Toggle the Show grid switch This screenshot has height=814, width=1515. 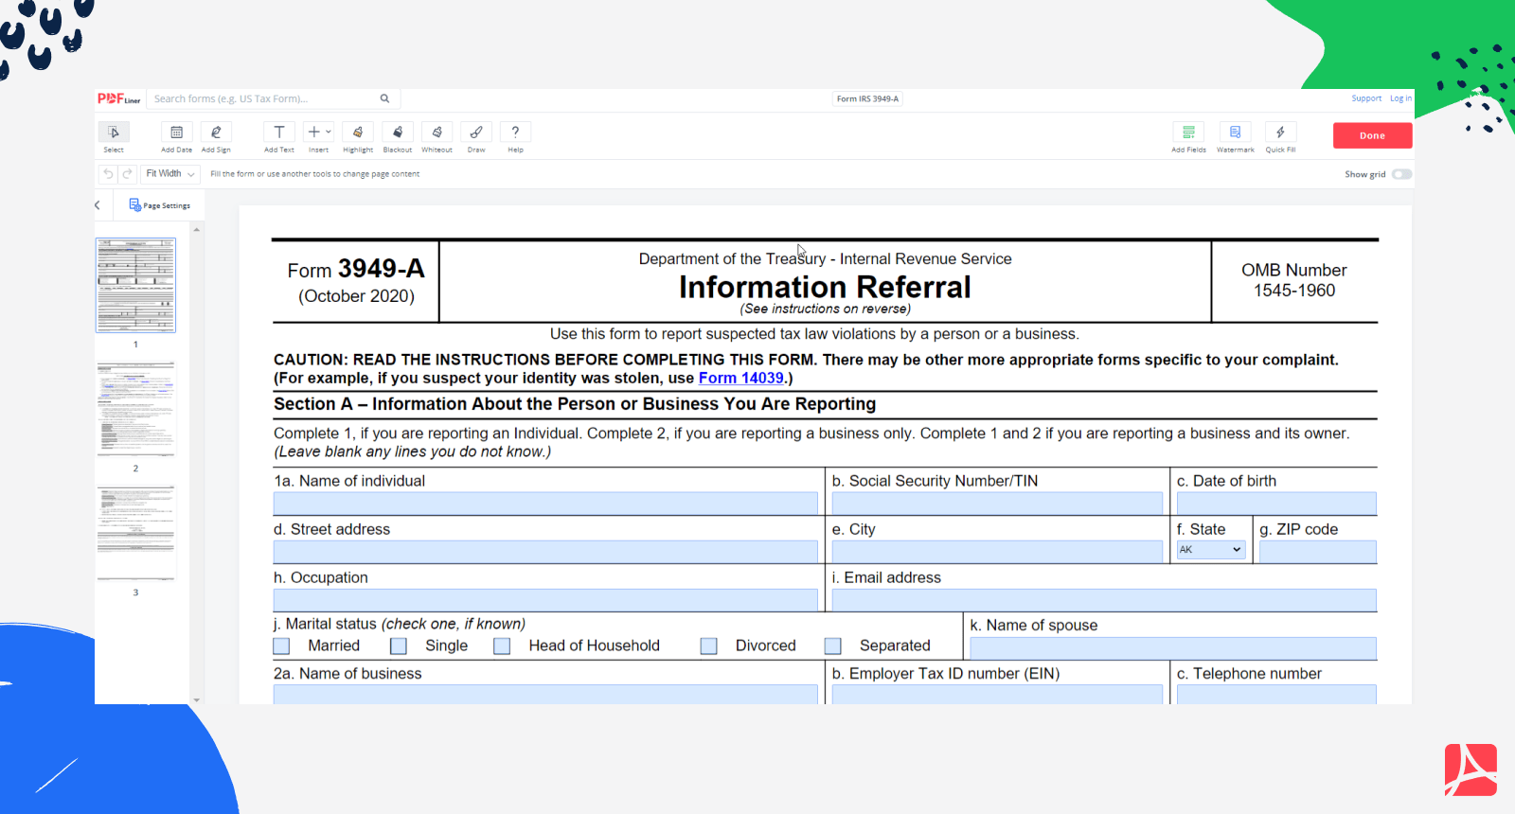pos(1401,174)
